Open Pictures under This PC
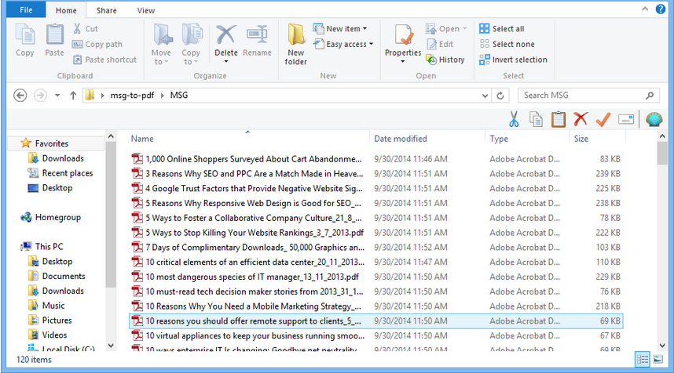This screenshot has height=373, width=674. point(57,320)
